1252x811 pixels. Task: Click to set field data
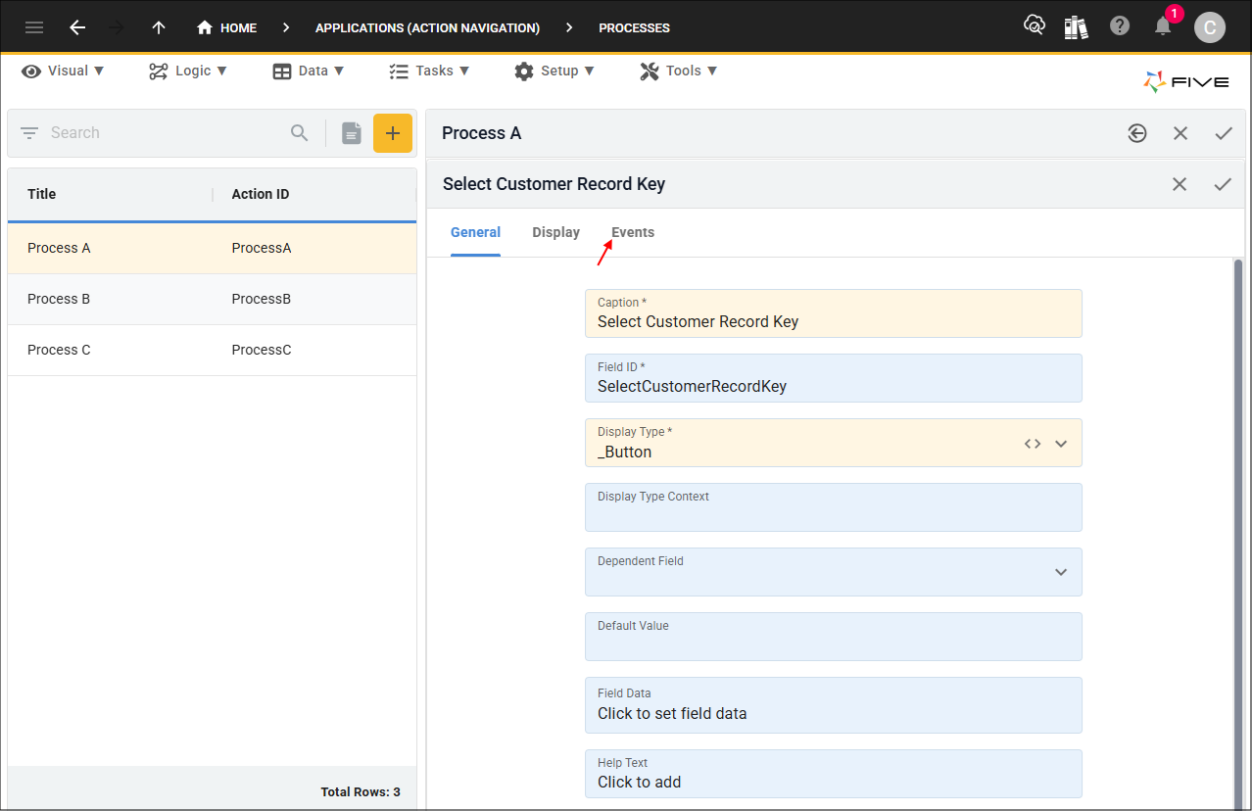click(x=834, y=705)
